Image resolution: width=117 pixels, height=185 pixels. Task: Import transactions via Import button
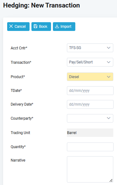coord(64,27)
